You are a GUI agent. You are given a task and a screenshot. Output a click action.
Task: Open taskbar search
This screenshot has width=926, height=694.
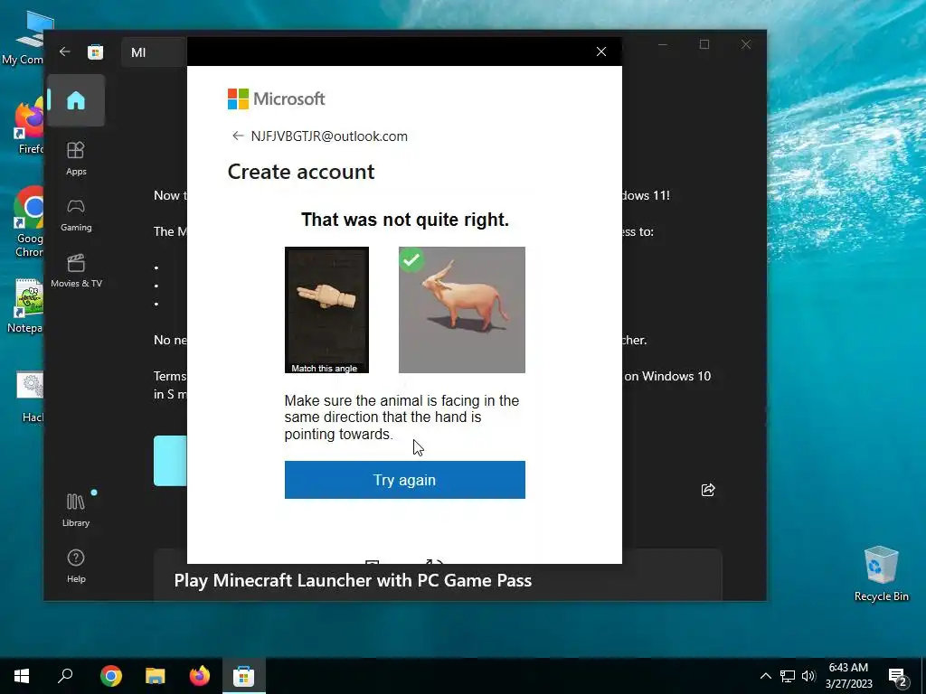click(65, 676)
